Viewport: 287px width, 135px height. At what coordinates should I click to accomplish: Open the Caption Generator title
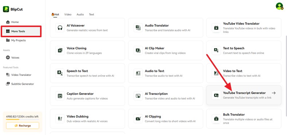pos(80,94)
